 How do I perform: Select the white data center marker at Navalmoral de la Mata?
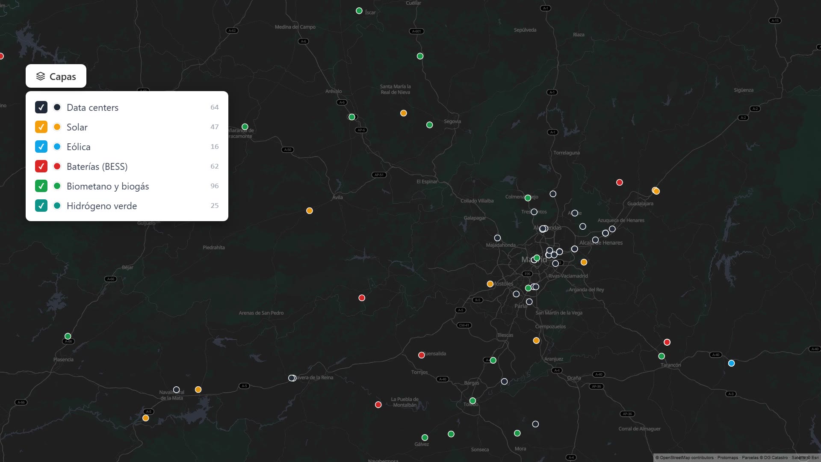click(176, 390)
